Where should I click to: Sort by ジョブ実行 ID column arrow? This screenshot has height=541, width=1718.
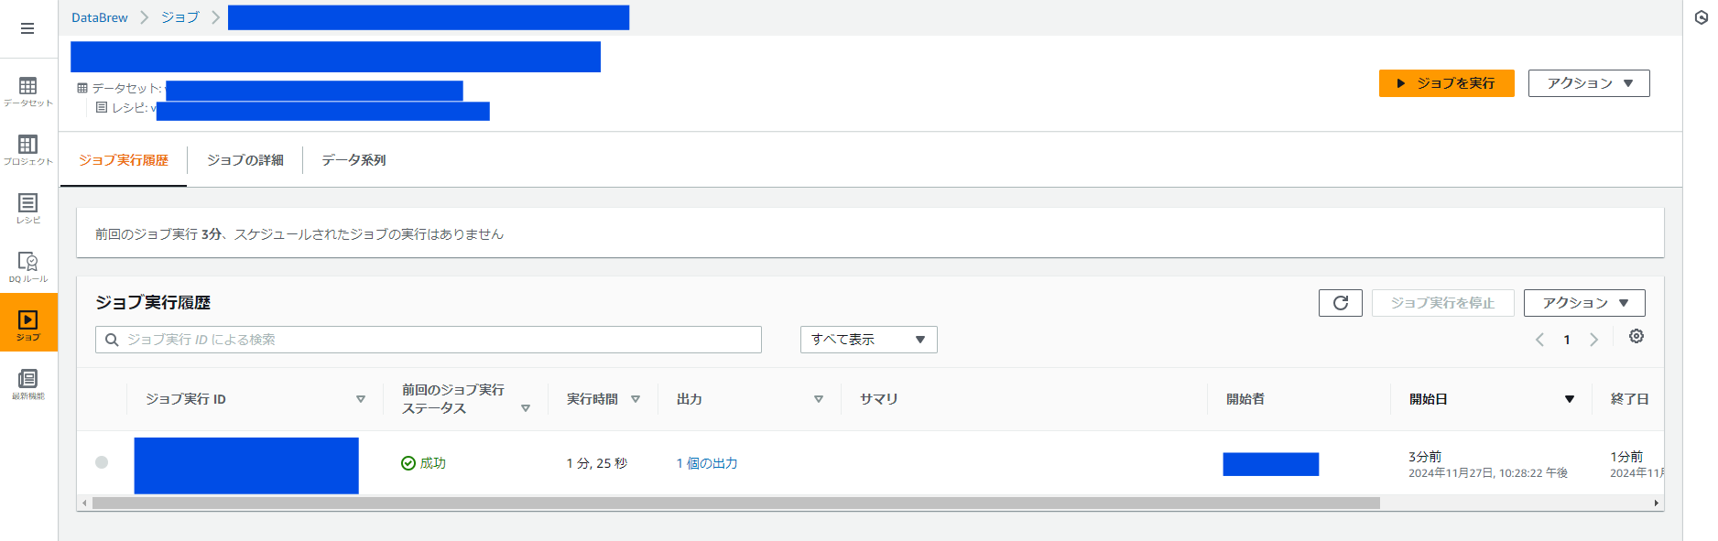coord(361,399)
